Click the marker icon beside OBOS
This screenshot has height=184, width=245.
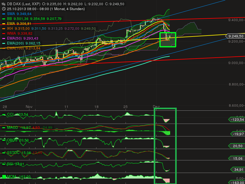click(x=3, y=141)
